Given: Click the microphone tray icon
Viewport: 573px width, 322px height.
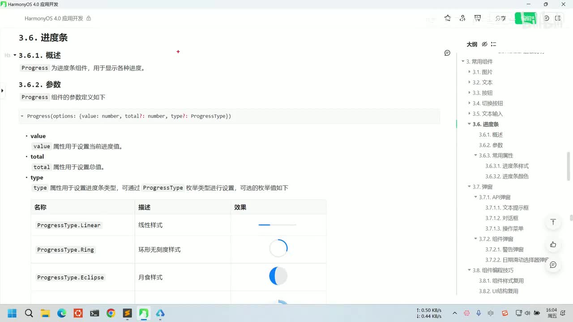Looking at the screenshot, I should click(x=479, y=313).
